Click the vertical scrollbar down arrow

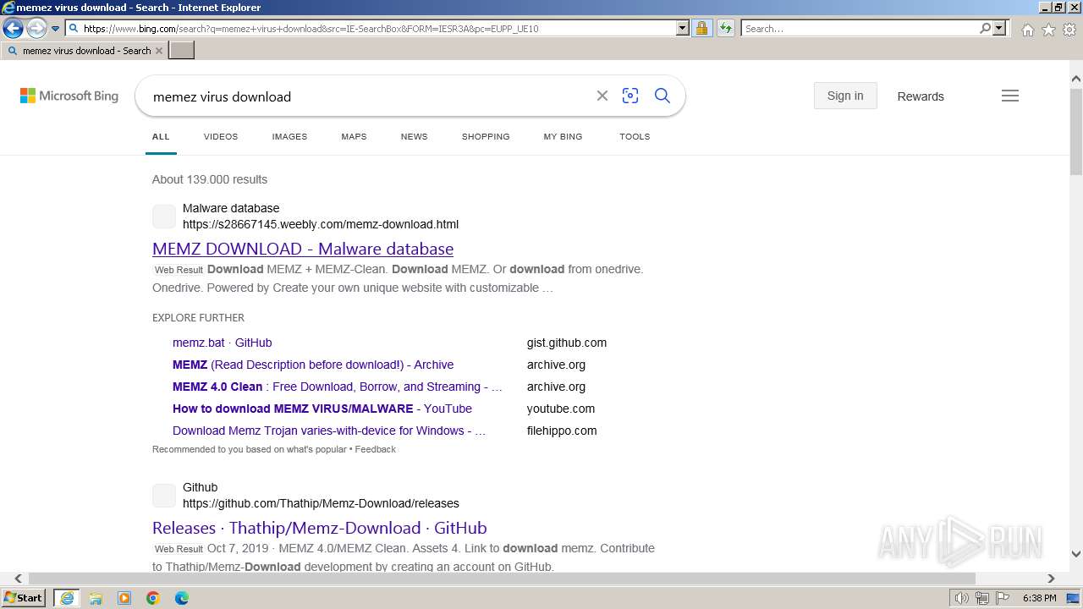1076,554
